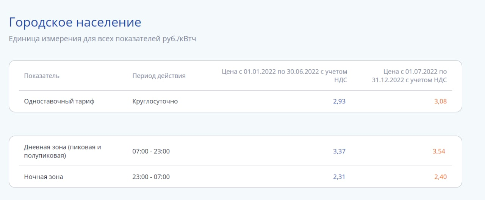Click the date 31.12.2022 in price header

click(x=387, y=80)
